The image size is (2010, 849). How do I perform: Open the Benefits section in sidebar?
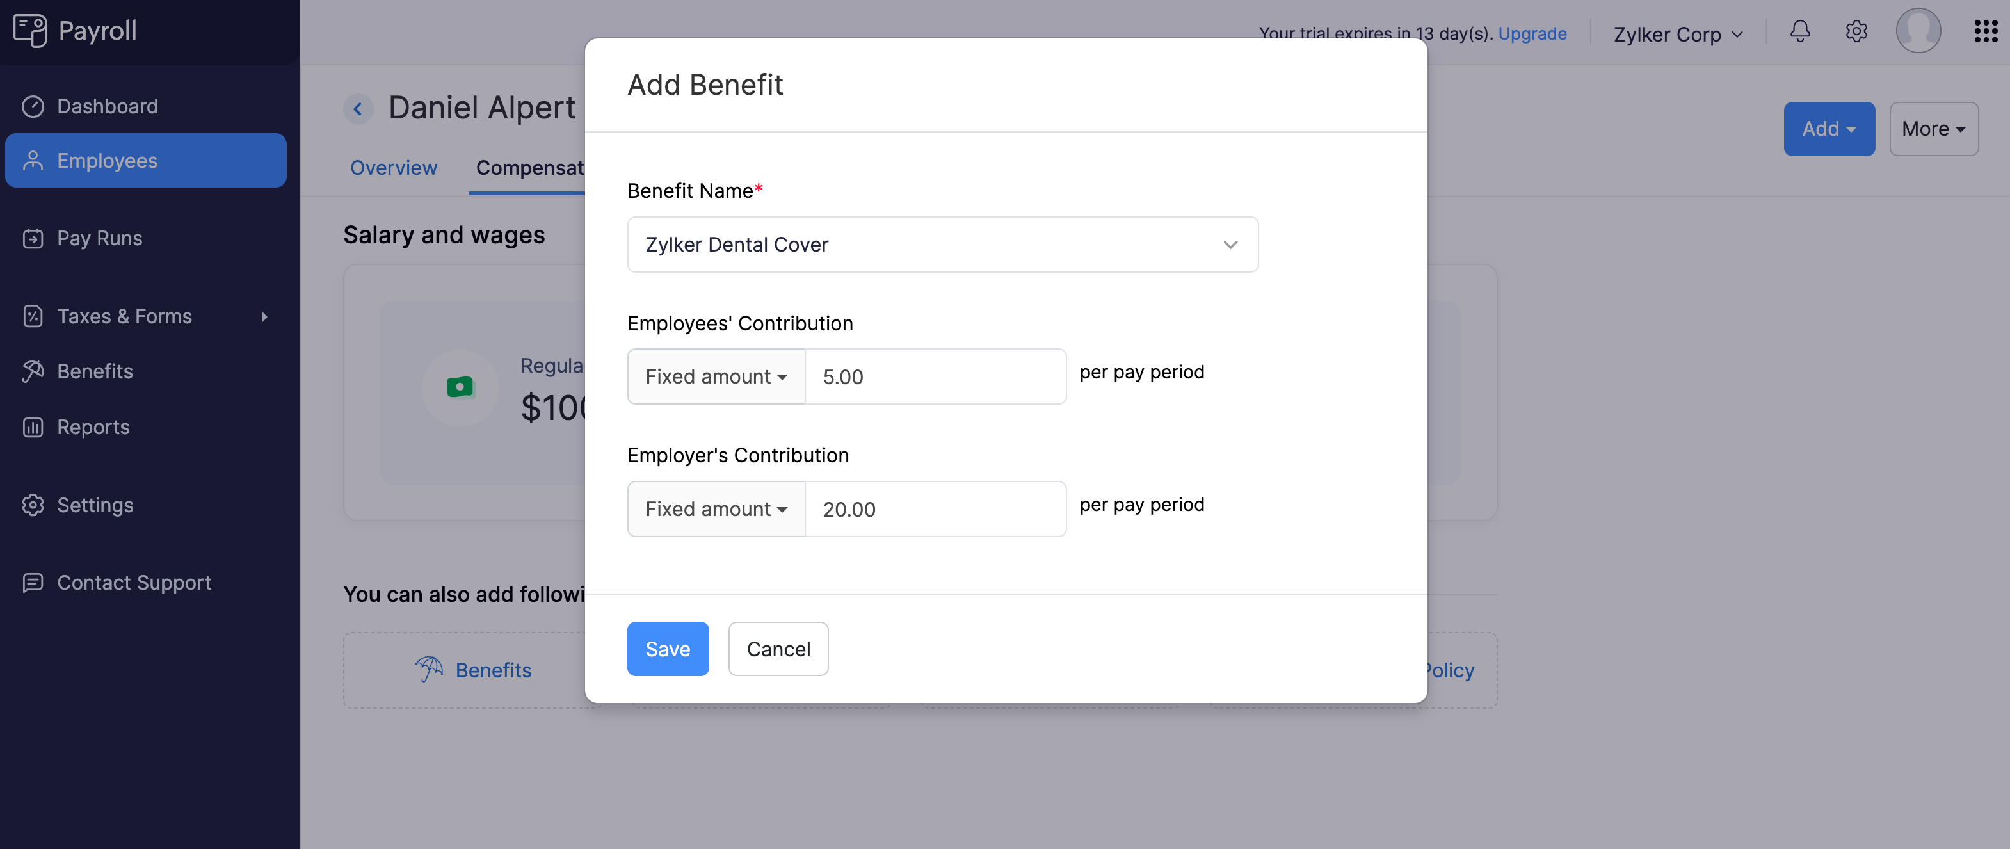[x=95, y=369]
